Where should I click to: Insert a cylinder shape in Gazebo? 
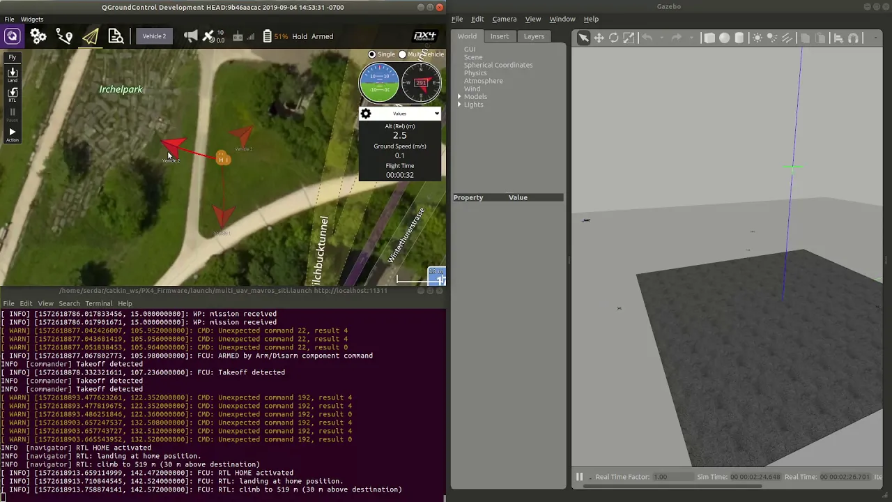point(739,38)
